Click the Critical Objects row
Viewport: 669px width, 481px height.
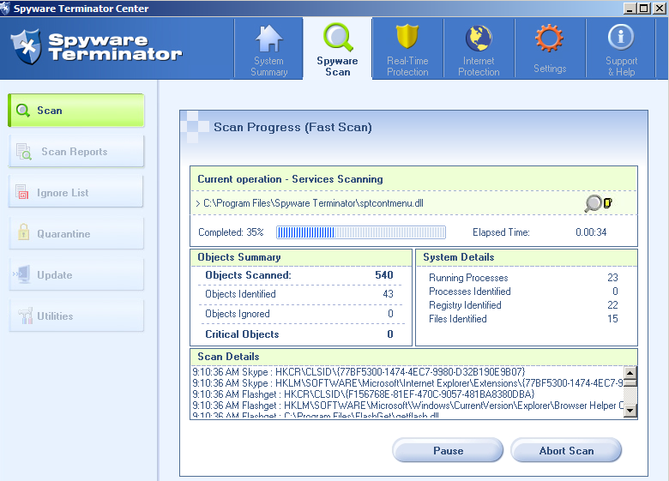300,334
